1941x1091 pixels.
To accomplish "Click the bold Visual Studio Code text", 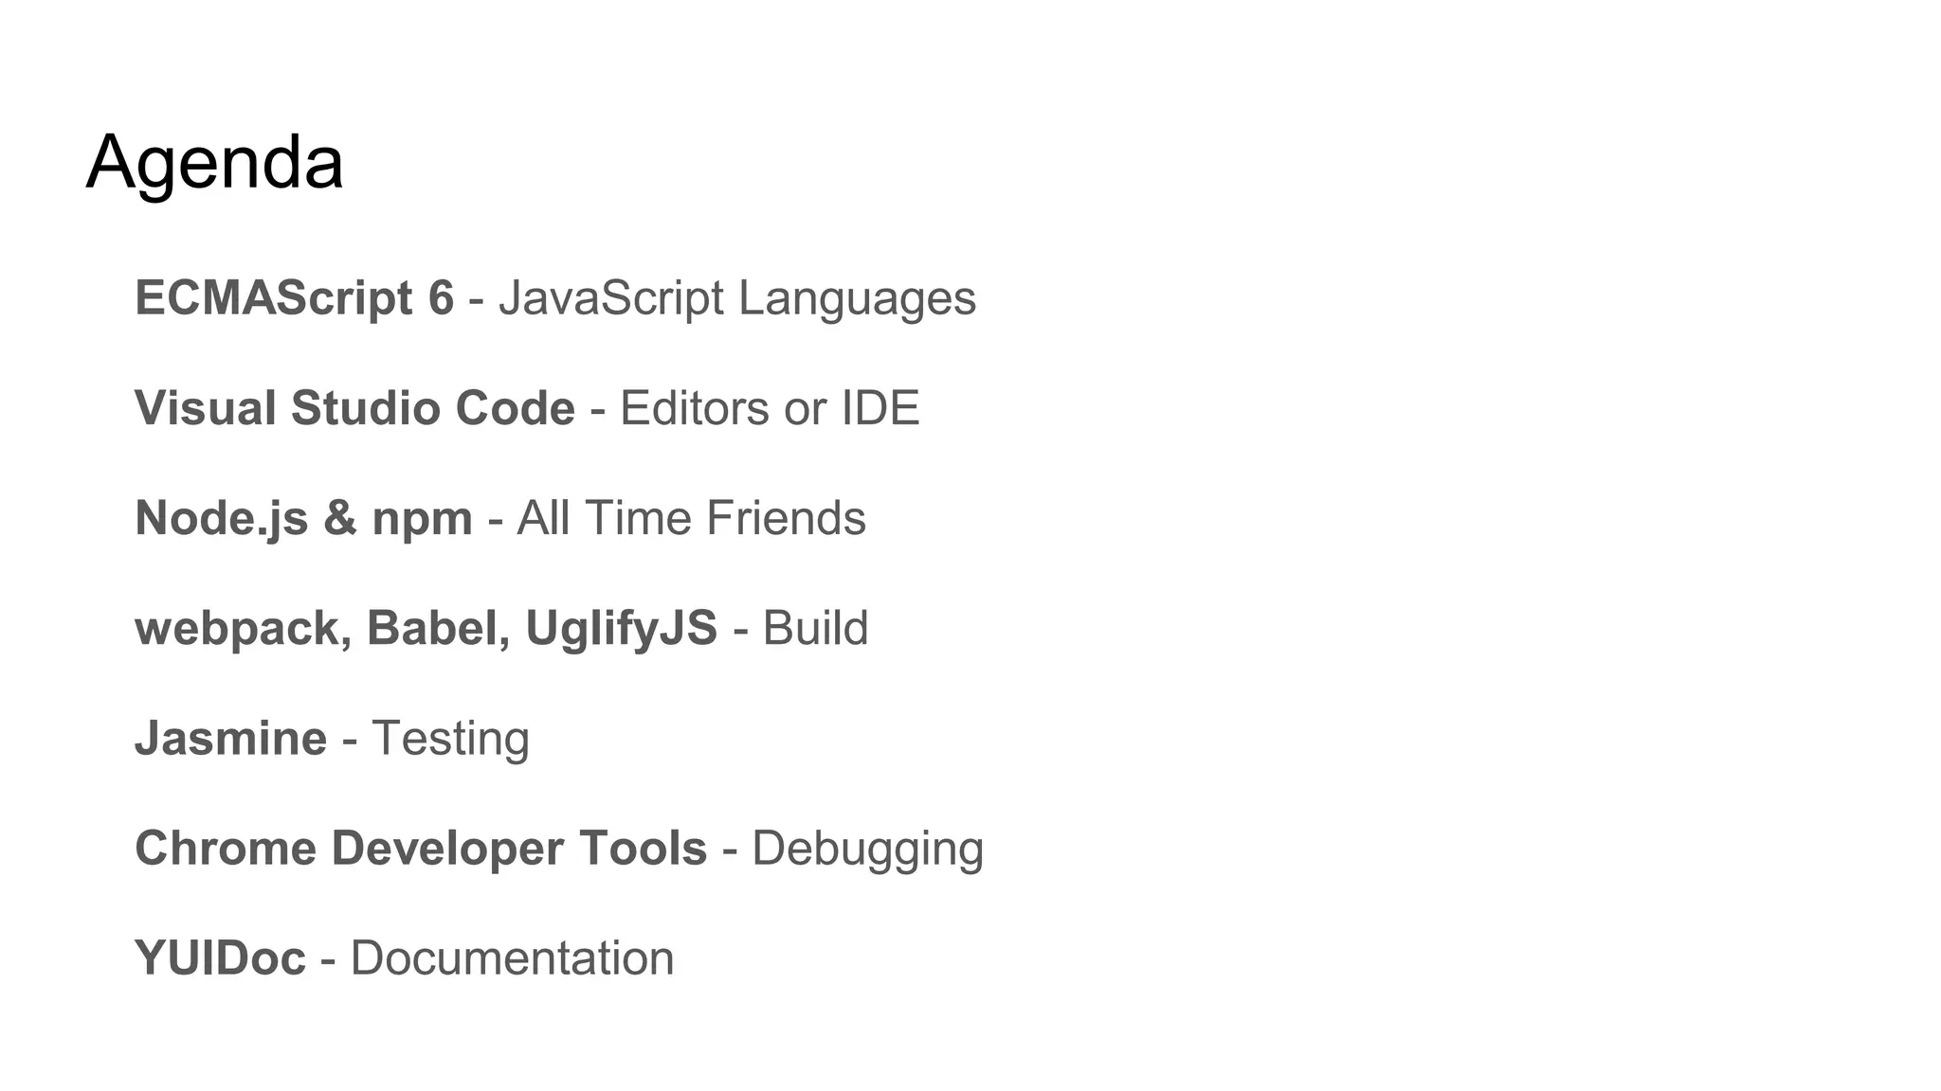I will coord(354,408).
